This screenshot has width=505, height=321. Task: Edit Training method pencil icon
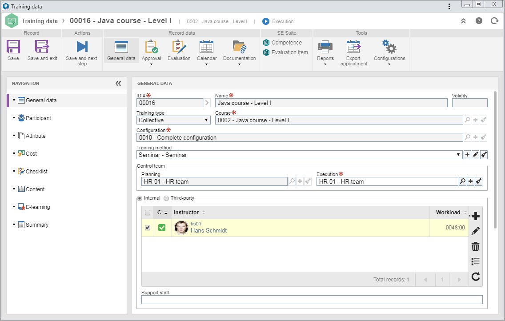point(475,155)
